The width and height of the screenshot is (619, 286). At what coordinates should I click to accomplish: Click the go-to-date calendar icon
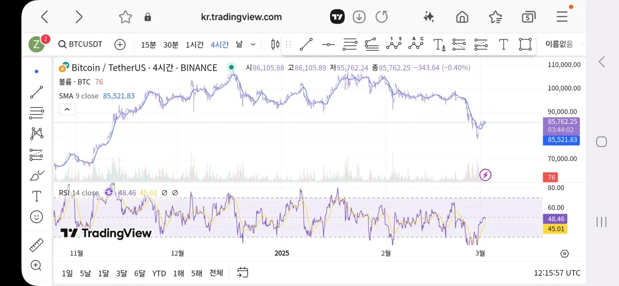point(242,273)
